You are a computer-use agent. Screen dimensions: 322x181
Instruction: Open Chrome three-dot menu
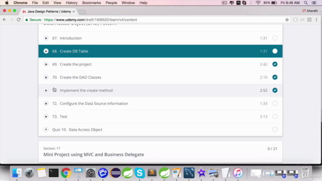316,20
